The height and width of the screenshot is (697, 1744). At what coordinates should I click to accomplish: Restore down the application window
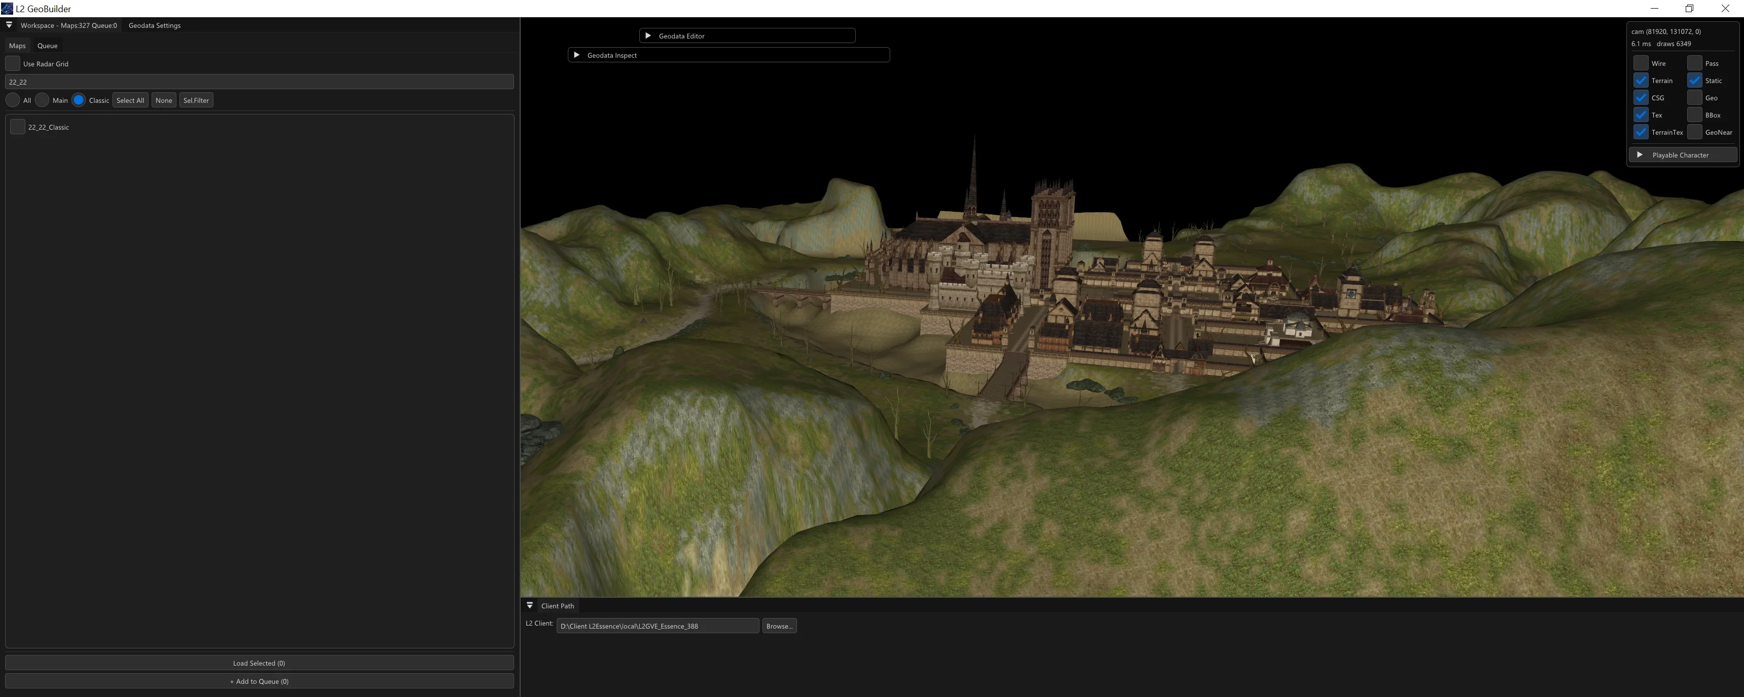(x=1689, y=8)
